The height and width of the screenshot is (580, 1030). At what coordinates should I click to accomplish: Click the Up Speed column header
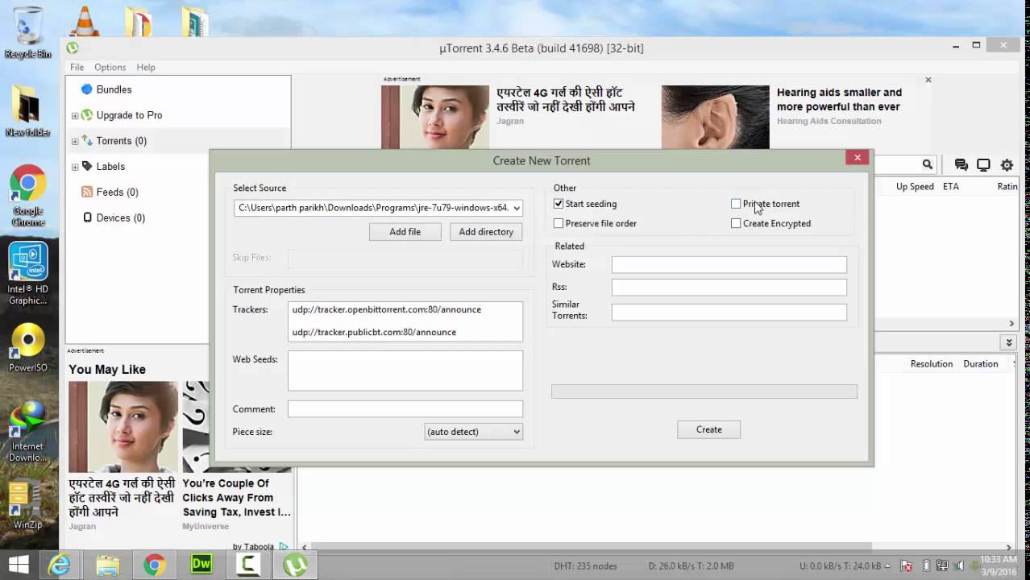tap(915, 187)
